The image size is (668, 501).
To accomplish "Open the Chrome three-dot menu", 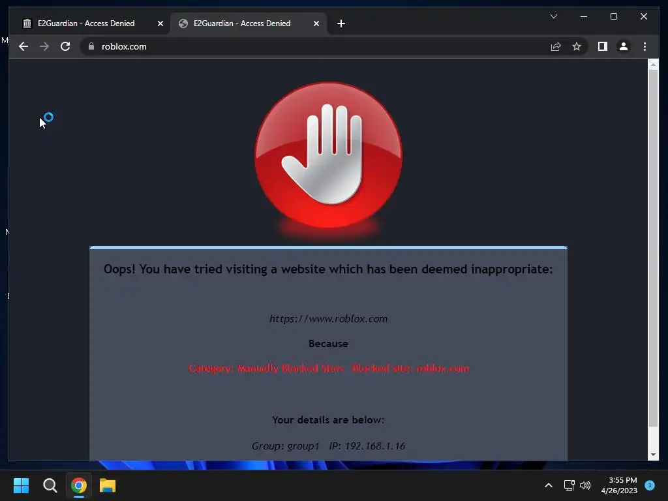I will tap(645, 46).
